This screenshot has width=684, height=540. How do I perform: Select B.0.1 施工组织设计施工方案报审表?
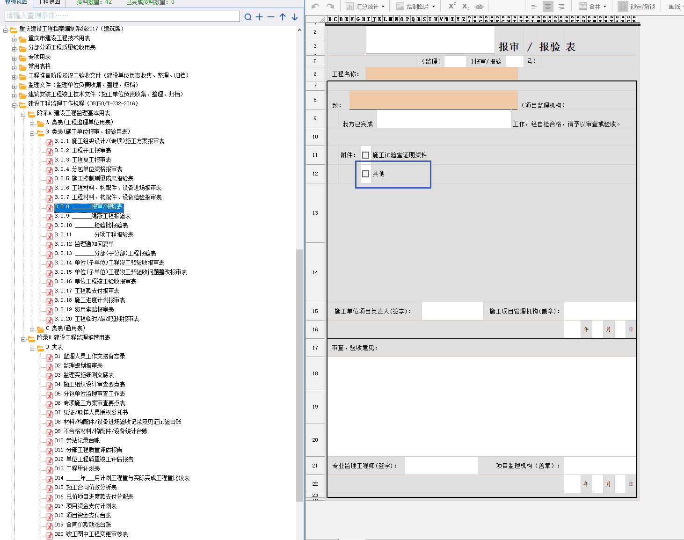pos(109,141)
